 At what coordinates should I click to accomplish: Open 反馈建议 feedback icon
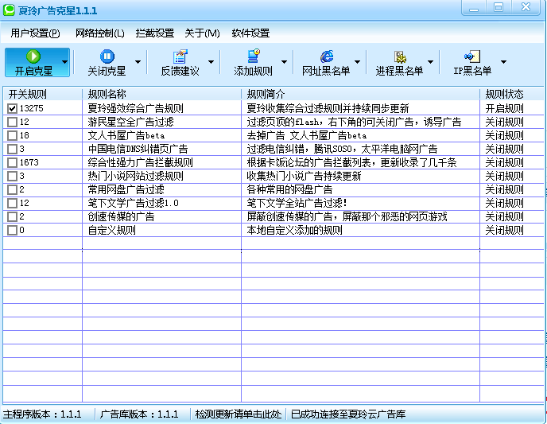click(180, 56)
